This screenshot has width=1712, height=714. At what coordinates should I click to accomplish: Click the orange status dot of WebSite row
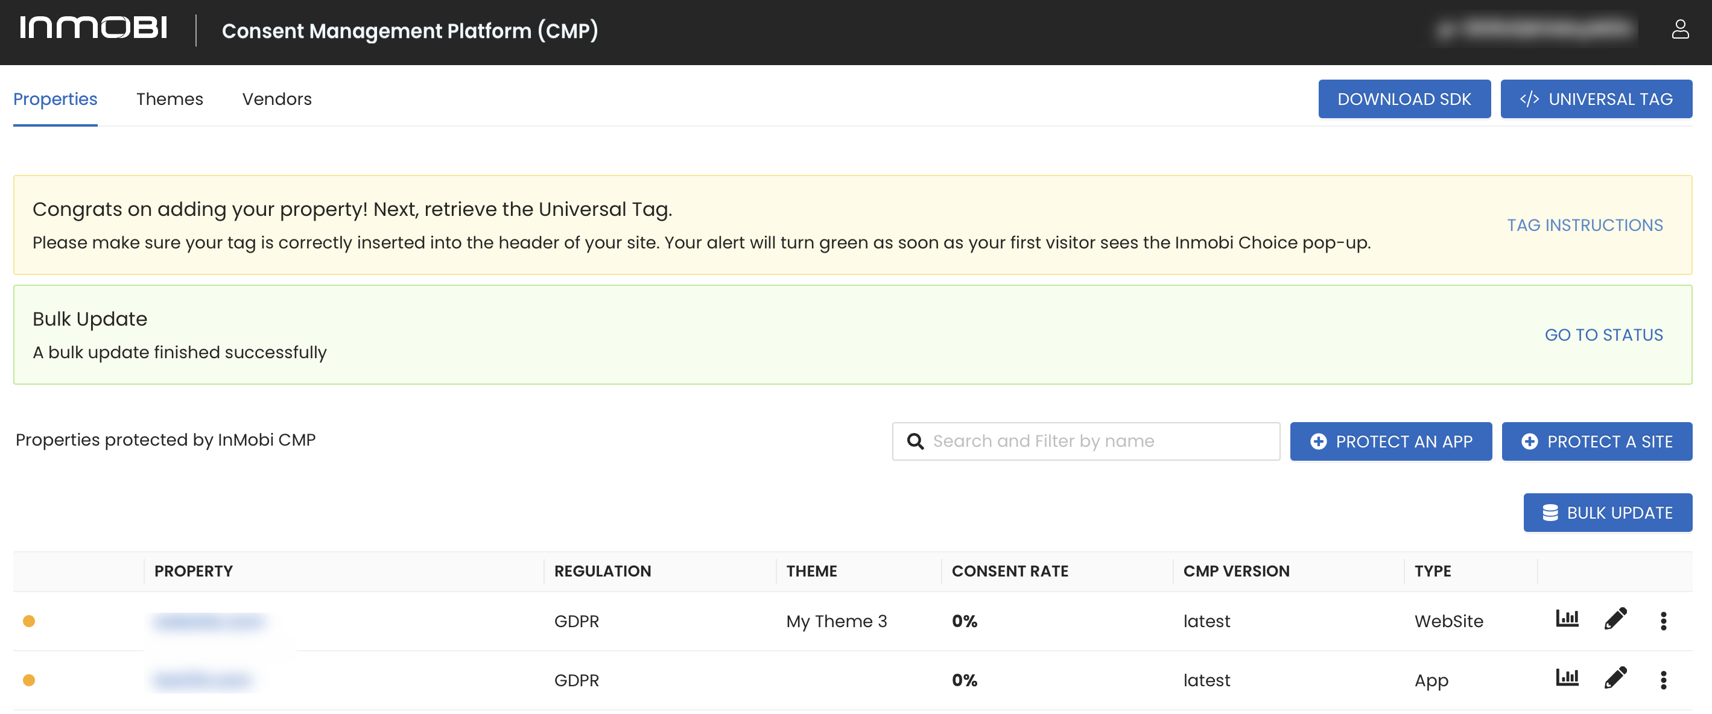[x=28, y=621]
